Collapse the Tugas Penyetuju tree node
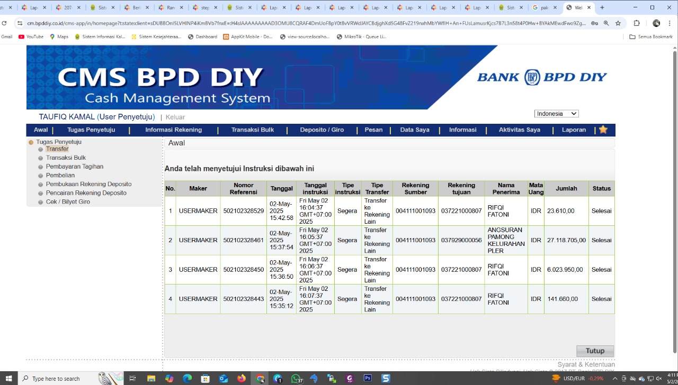Image resolution: width=678 pixels, height=385 pixels. (x=31, y=142)
